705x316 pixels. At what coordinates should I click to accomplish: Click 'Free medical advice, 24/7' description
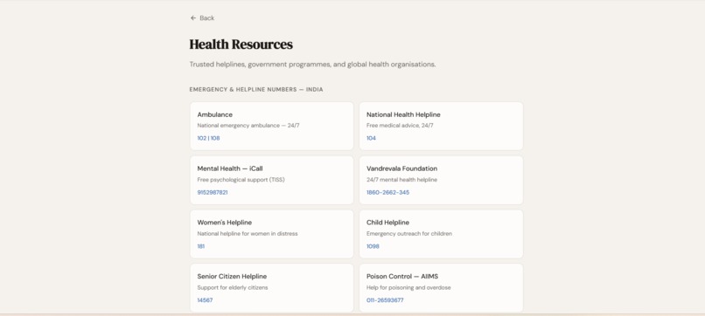(400, 126)
